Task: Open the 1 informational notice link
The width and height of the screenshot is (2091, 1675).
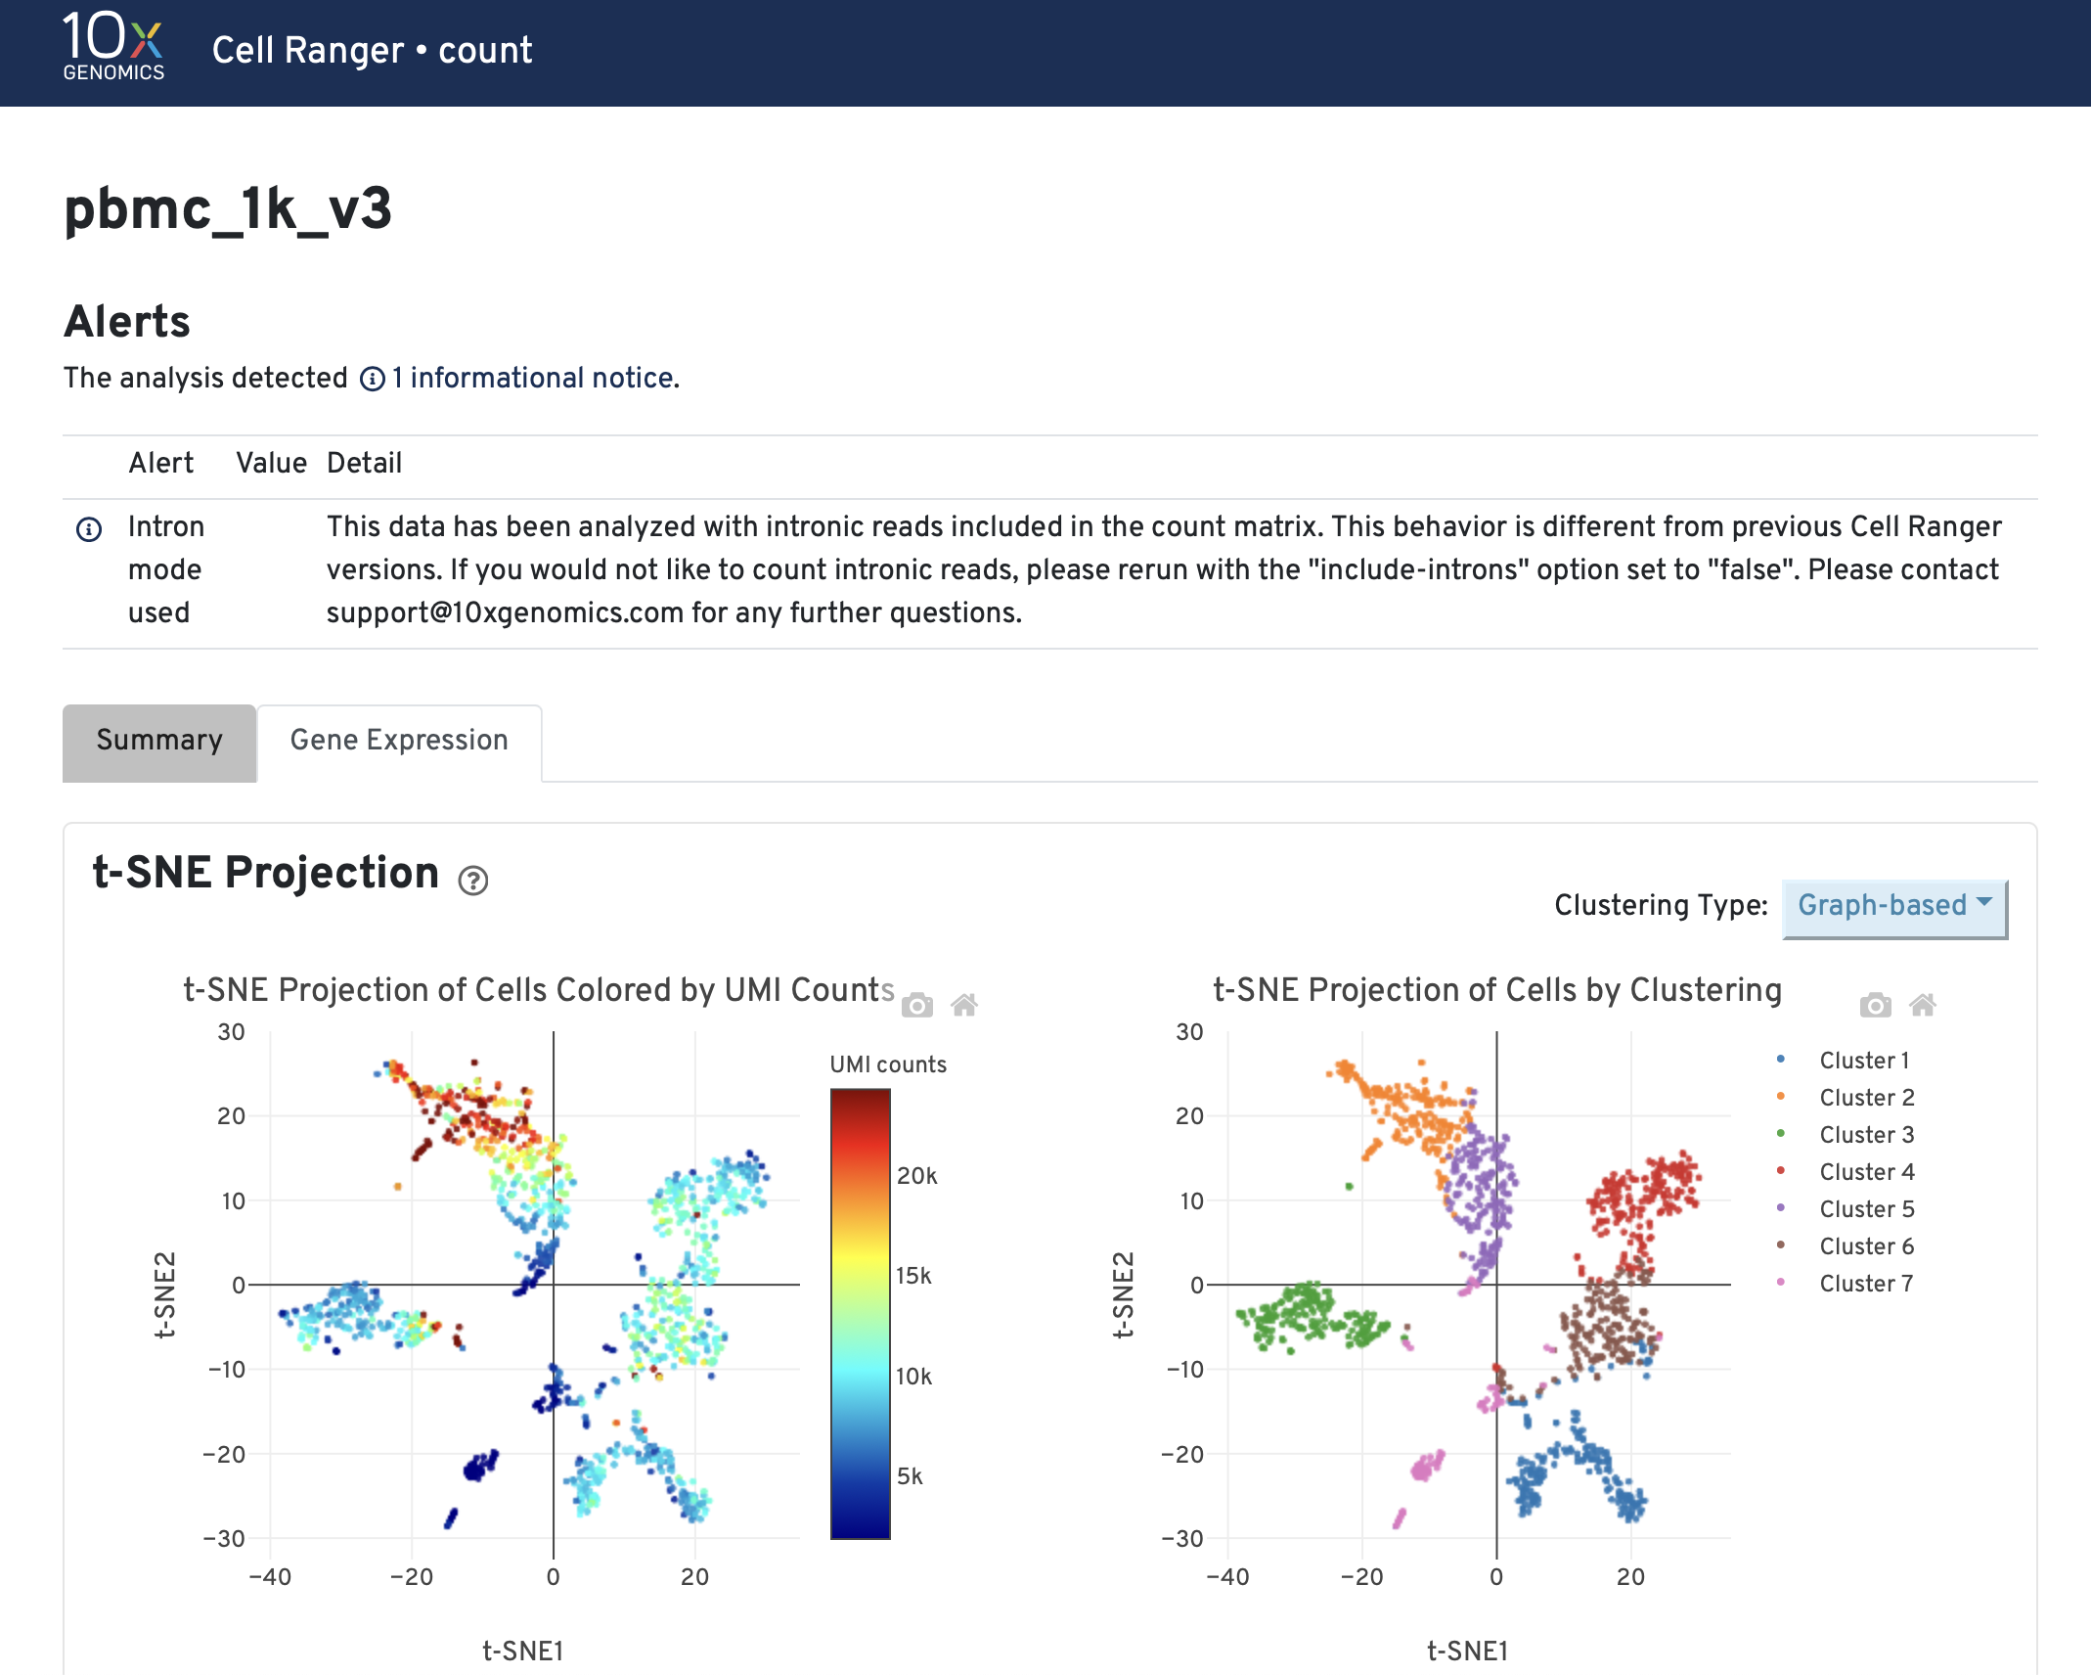Action: coord(534,379)
